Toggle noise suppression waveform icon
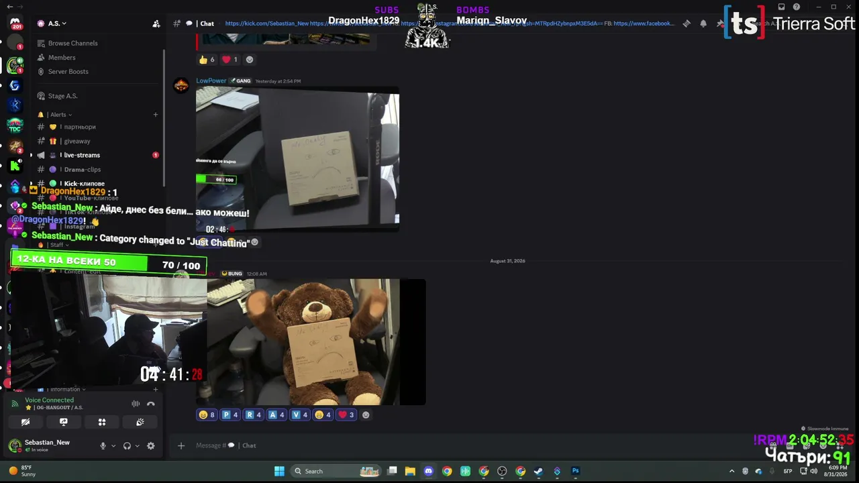This screenshot has width=859, height=483. (136, 404)
